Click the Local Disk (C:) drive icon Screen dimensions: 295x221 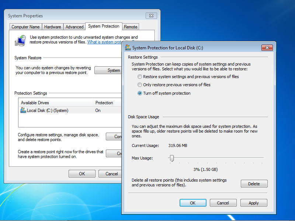point(23,110)
